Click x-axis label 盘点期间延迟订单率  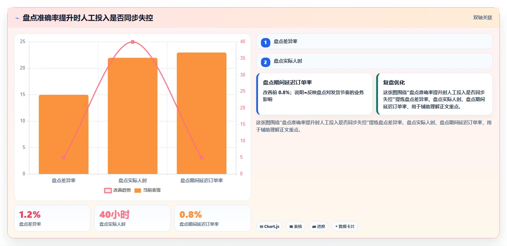(x=201, y=180)
